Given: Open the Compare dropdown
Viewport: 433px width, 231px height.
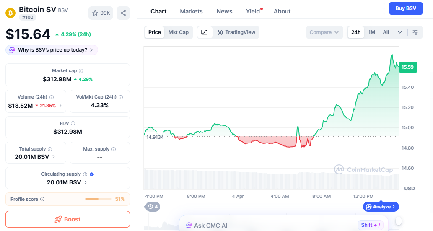Looking at the screenshot, I should [324, 32].
